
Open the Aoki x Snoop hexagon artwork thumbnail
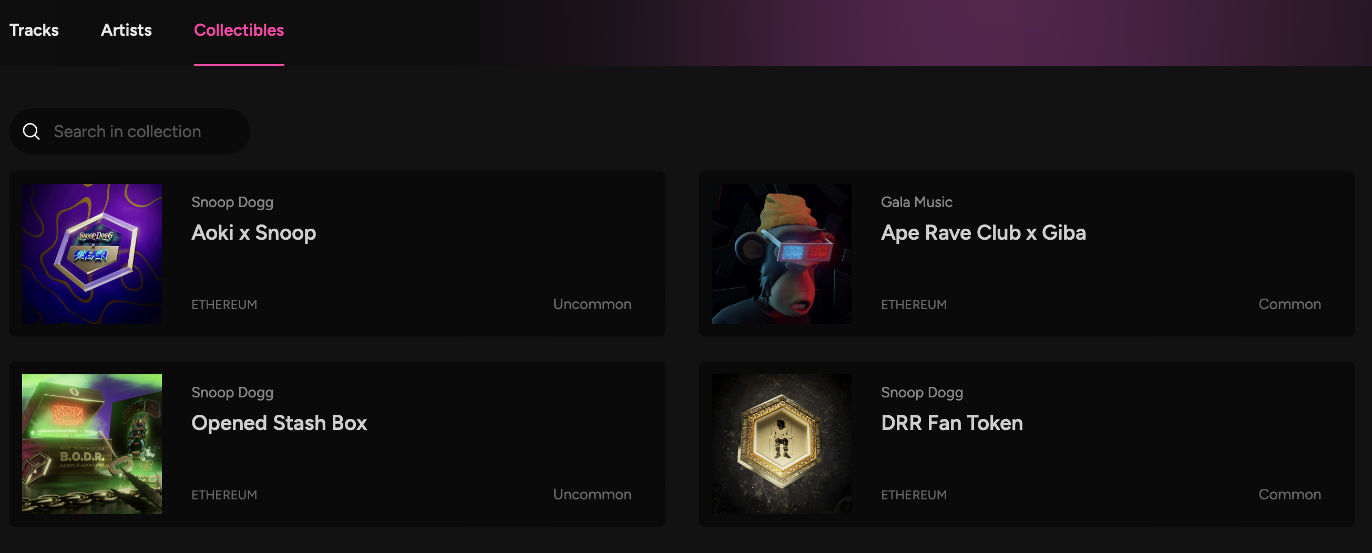[91, 253]
